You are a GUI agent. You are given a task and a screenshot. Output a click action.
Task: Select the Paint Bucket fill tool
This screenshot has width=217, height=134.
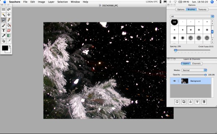pyautogui.click(x=9, y=25)
